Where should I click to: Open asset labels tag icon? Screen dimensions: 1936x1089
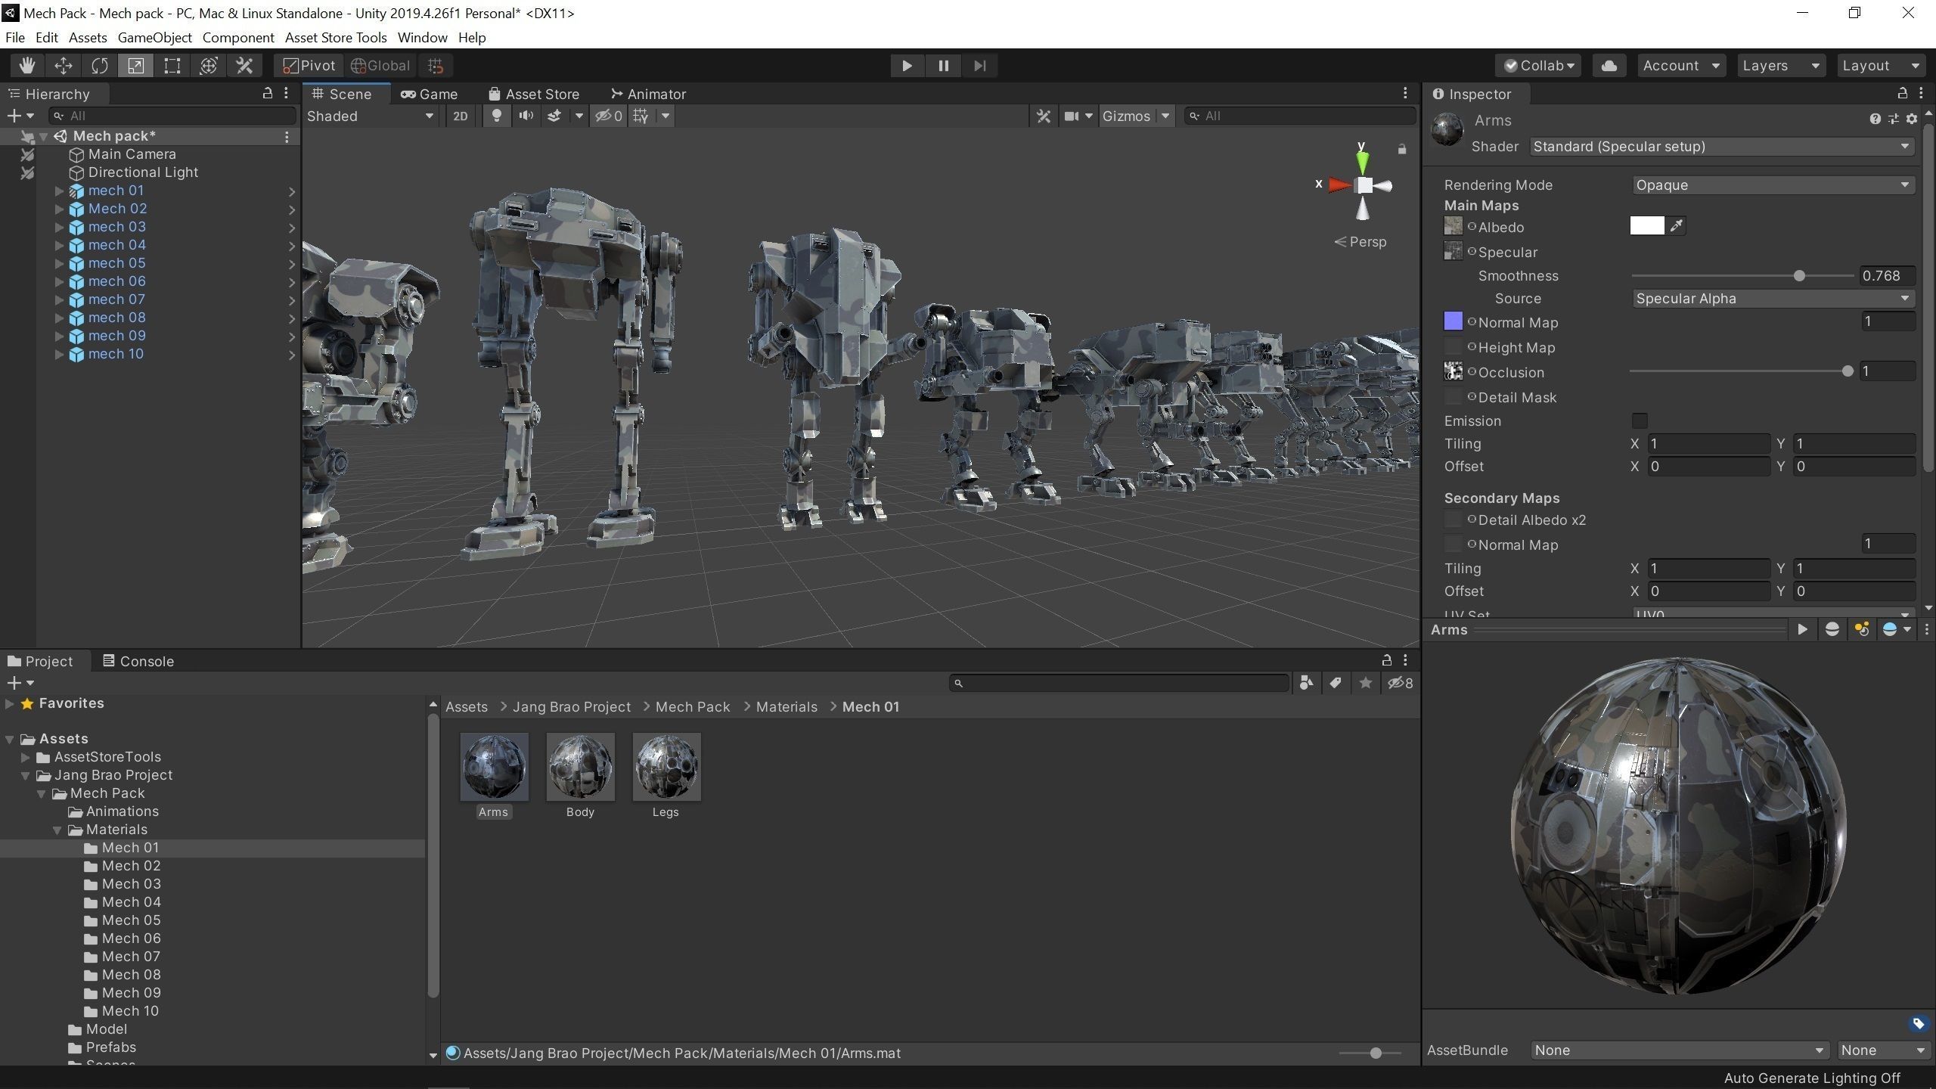point(1918,1024)
